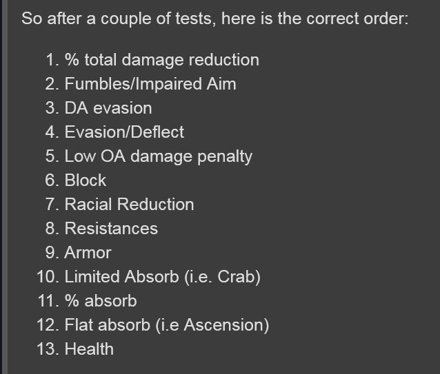Screen dimensions: 440x374
Task: Click the quote block's left border bar
Action: coord(5,187)
